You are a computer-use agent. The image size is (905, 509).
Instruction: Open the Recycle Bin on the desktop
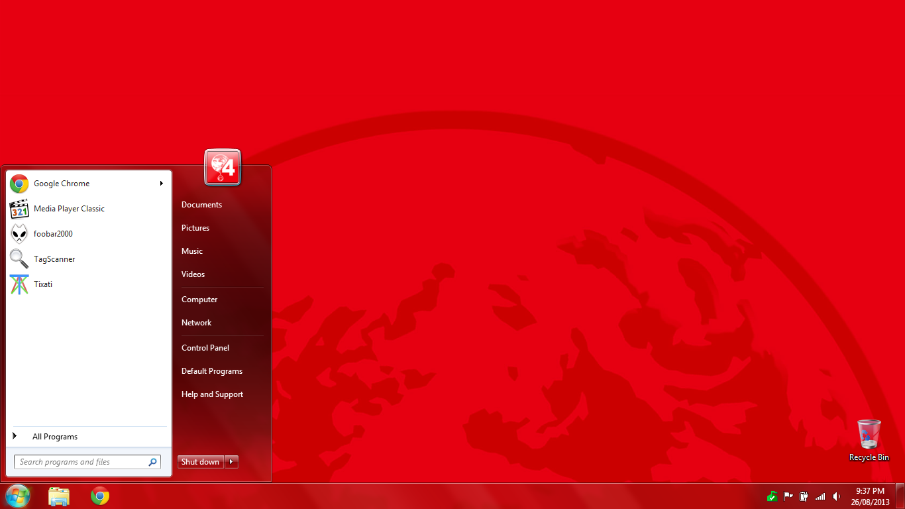coord(869,439)
